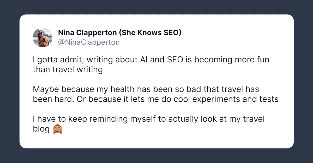
Task: Click the phrase "than travel writing"
Action: 68,70
